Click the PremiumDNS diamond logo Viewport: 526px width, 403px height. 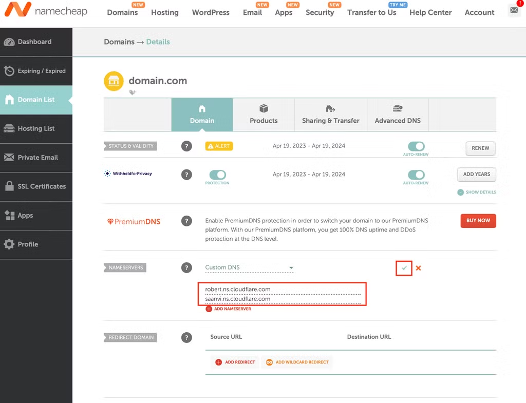click(134, 222)
